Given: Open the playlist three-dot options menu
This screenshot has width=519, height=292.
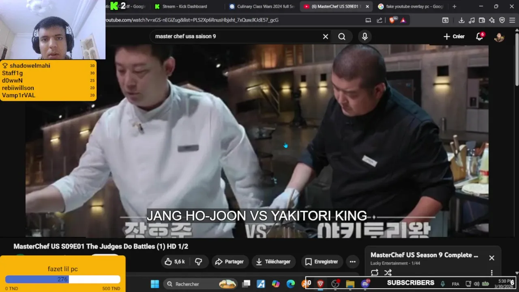Looking at the screenshot, I should 491,273.
